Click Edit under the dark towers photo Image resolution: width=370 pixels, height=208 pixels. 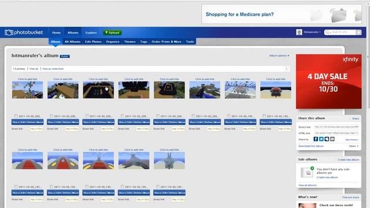click(129, 122)
